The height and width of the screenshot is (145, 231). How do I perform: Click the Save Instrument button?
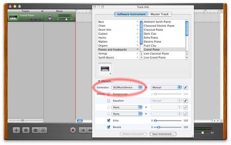point(163,134)
